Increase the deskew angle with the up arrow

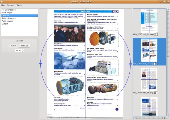[x=23, y=50]
